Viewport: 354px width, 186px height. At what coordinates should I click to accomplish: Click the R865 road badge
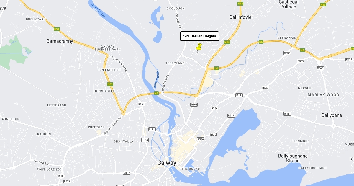pos(320,68)
